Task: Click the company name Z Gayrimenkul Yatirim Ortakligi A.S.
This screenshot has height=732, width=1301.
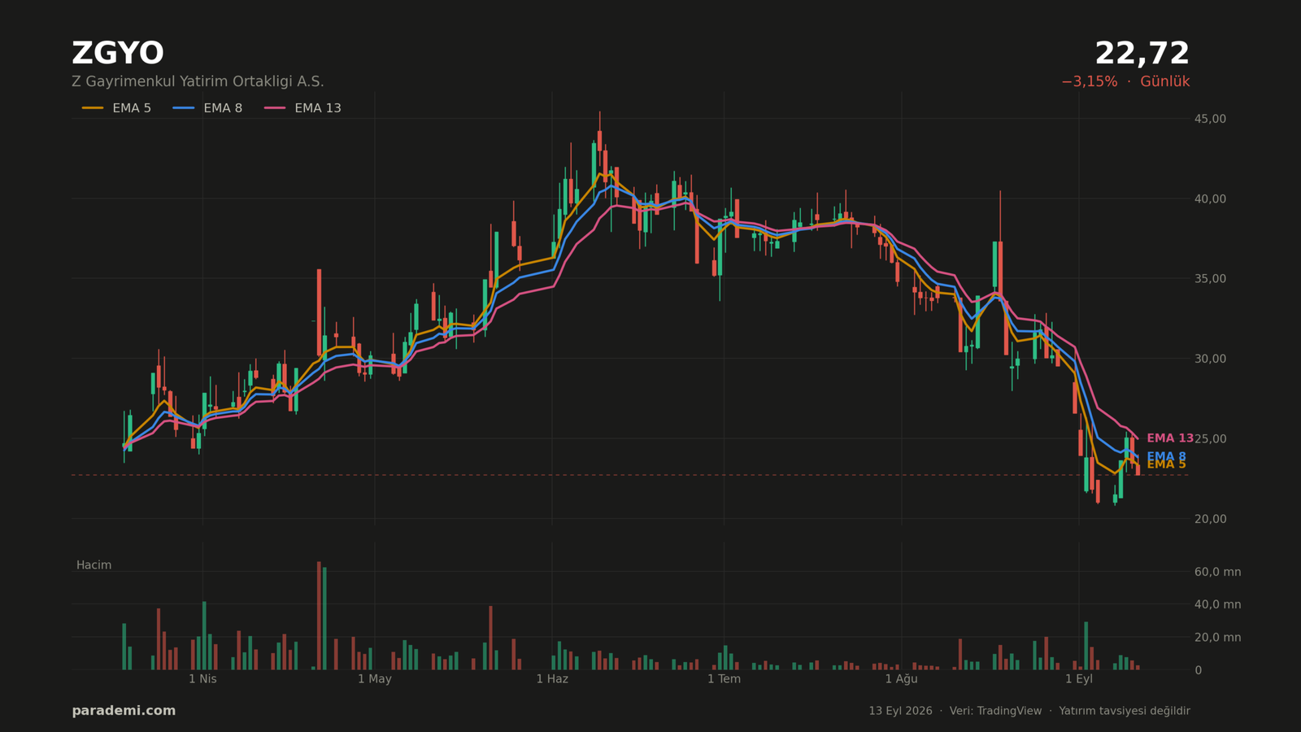Action: click(x=198, y=82)
